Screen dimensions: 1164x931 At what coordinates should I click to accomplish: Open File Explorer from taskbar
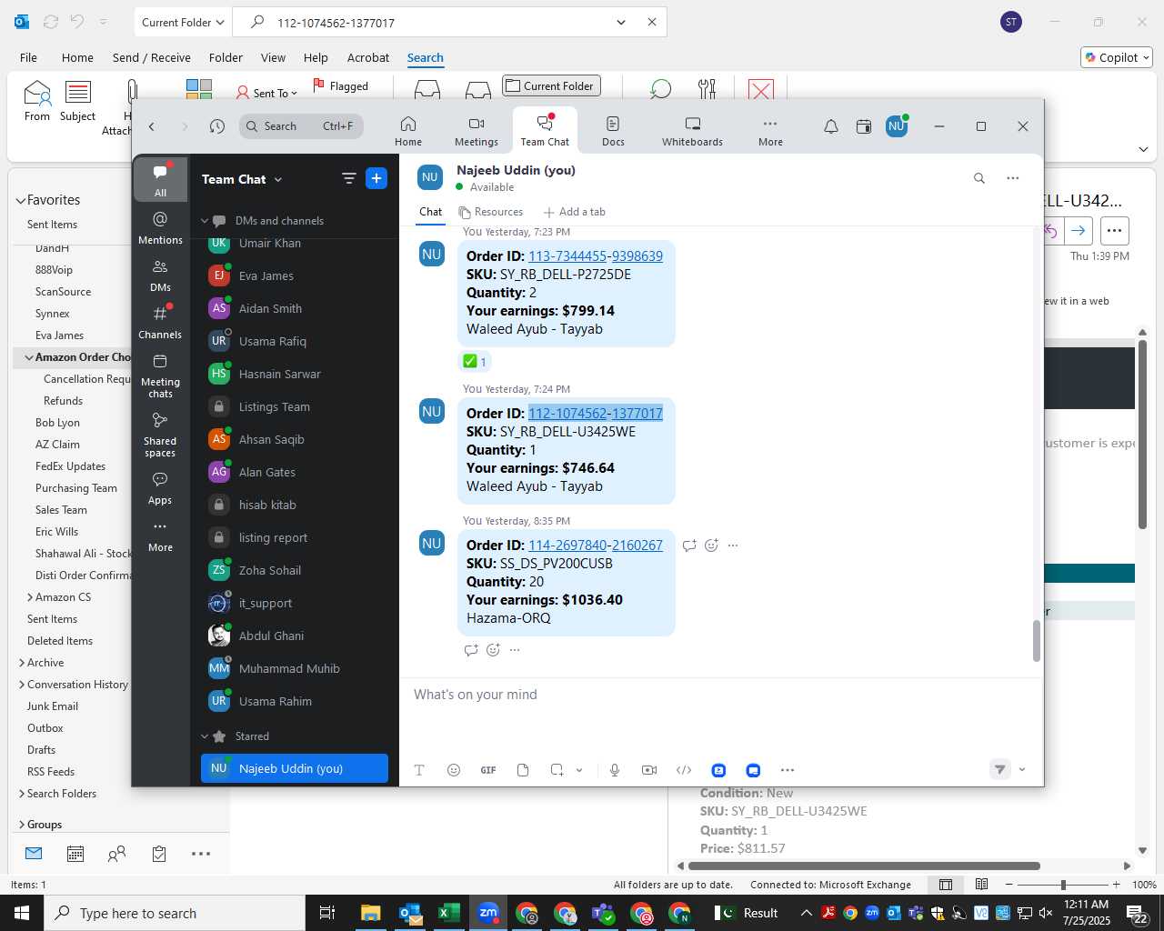click(370, 913)
